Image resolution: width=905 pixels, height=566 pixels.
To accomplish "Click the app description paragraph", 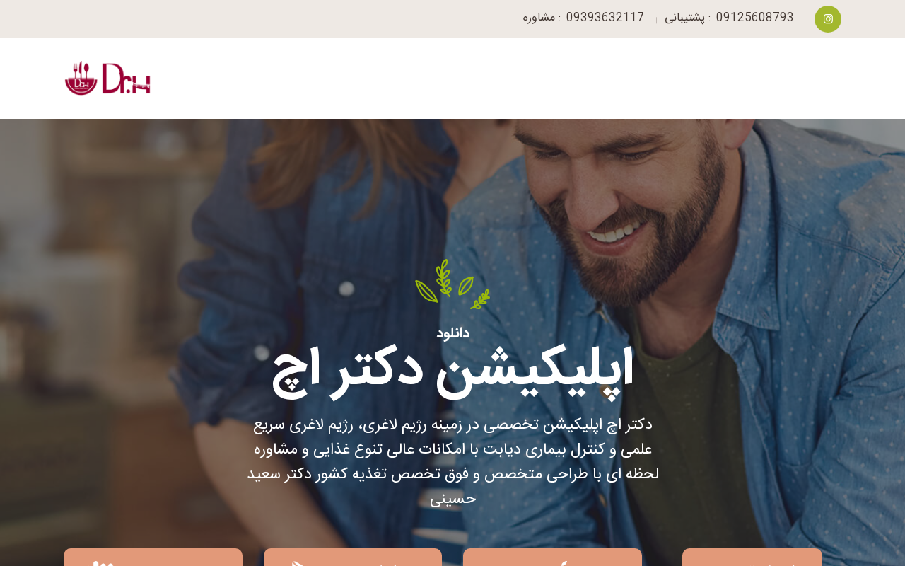I will point(452,462).
